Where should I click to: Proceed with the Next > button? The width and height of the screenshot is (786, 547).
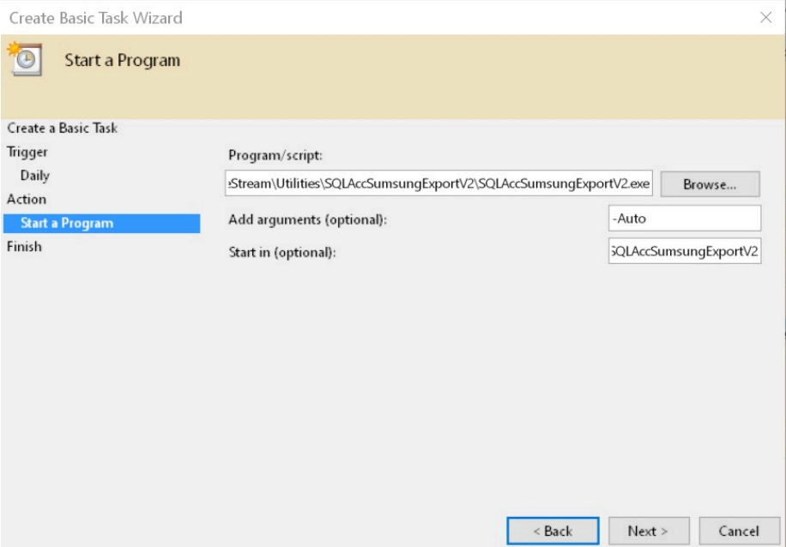[647, 531]
